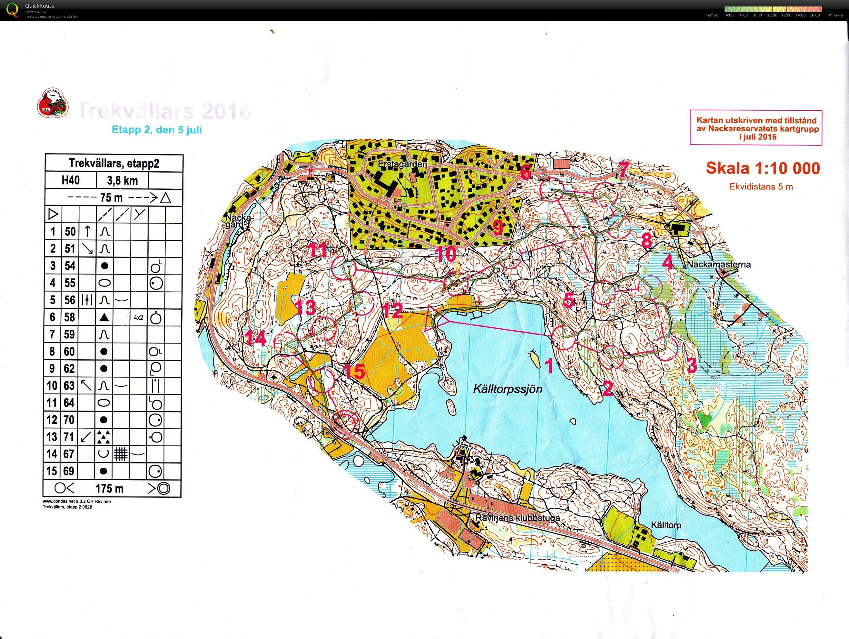Click the boulder triangle symbol in row 6

104,317
